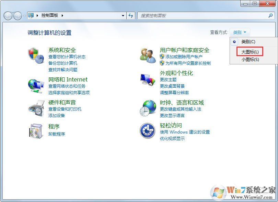The width and height of the screenshot is (278, 202).
Task: Click the back navigation button
Action: (8, 15)
